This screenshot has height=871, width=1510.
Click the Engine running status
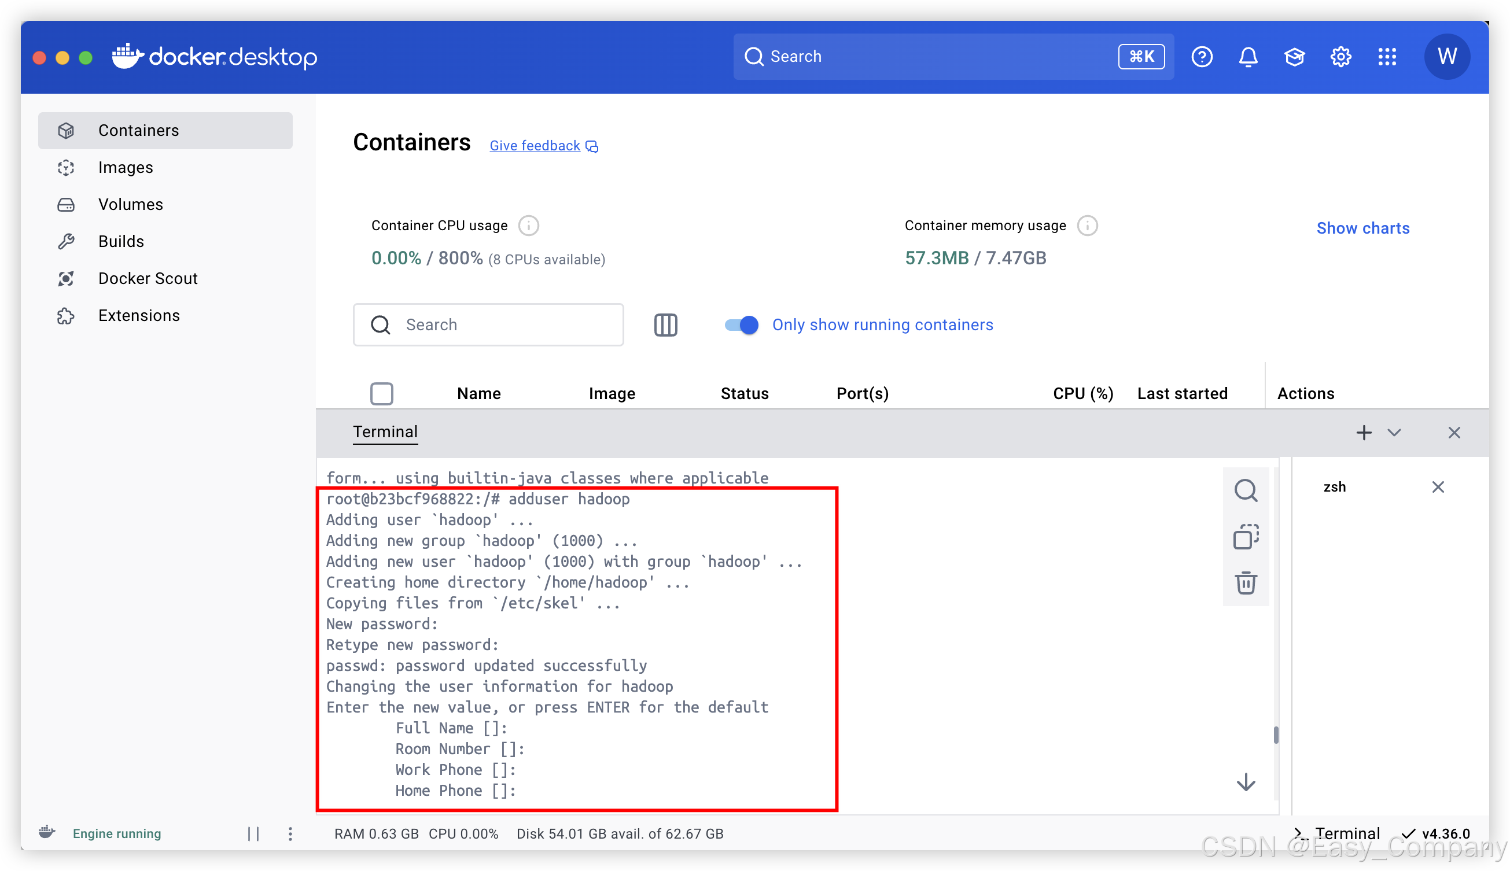(117, 834)
